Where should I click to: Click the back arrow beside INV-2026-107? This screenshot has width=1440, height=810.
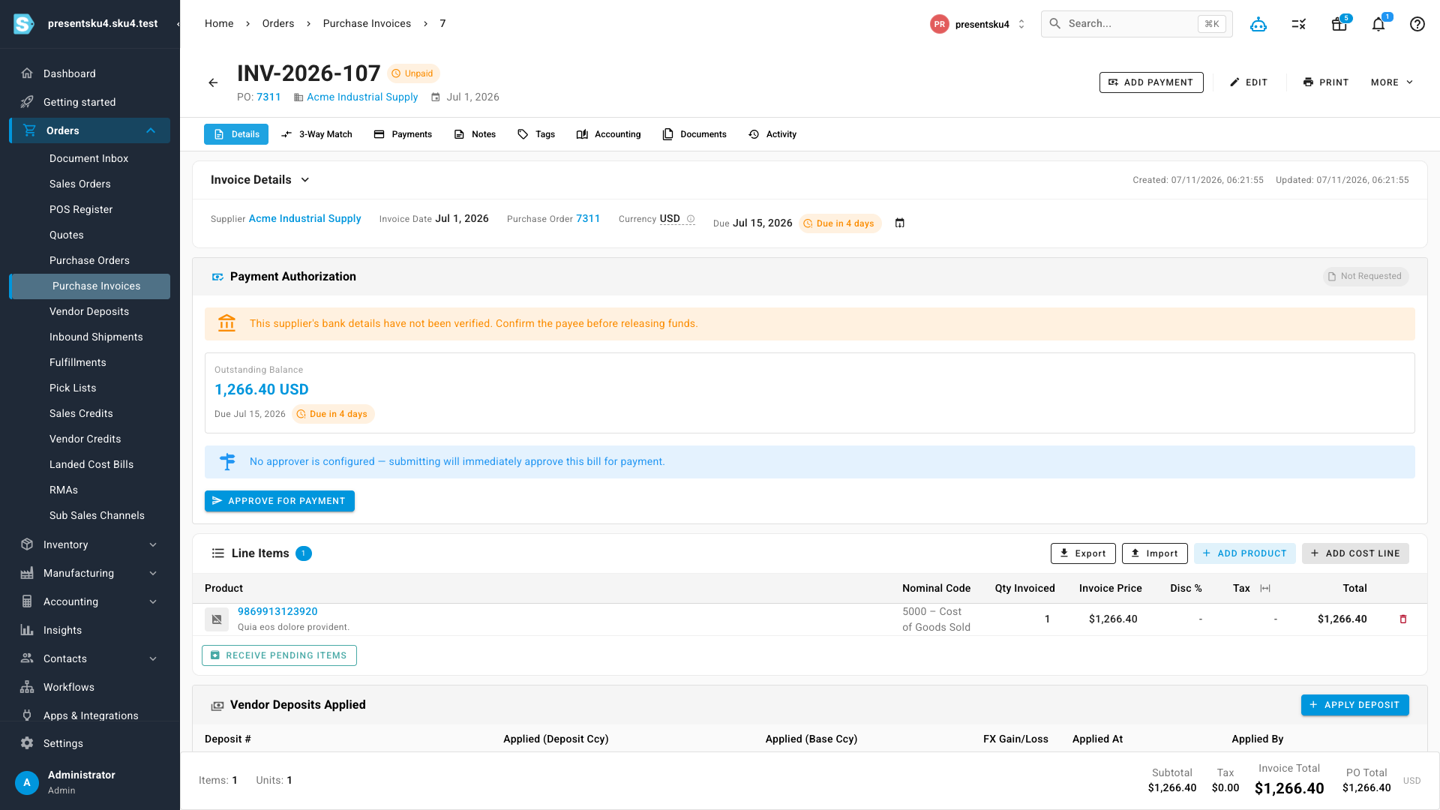(x=213, y=83)
